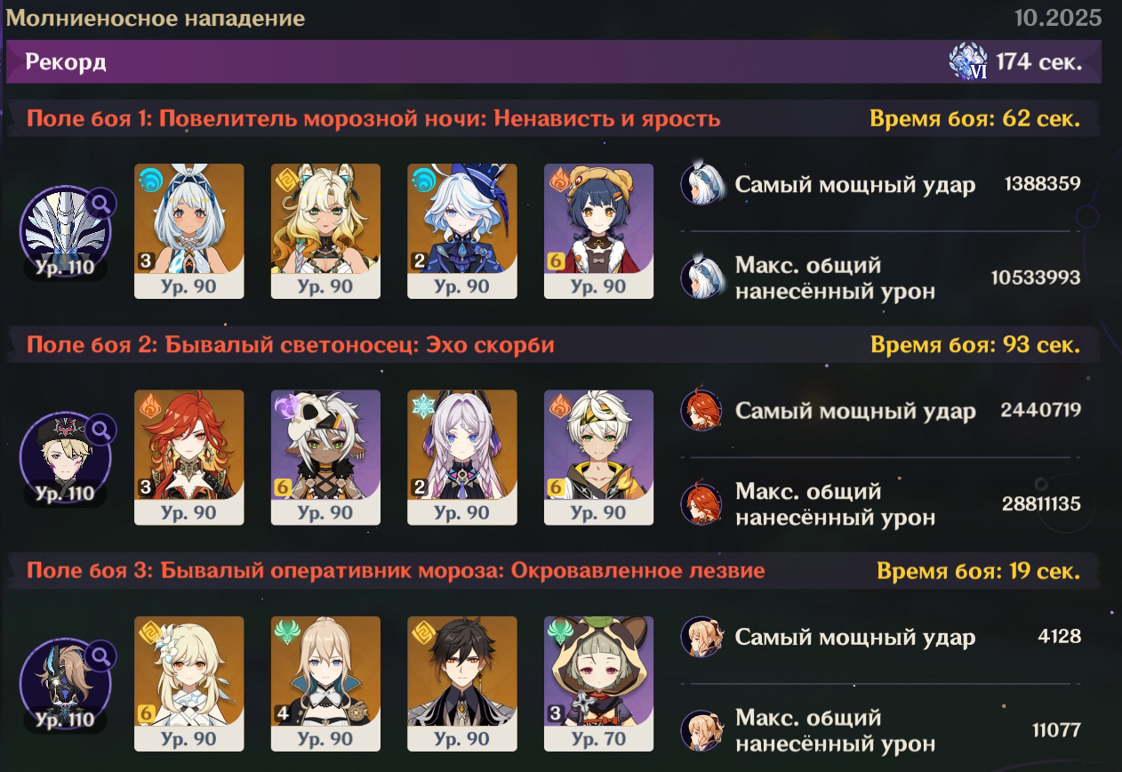
Task: Inspect the Battlefield 1 boss icon with magnifier
Action: pyautogui.click(x=66, y=231)
